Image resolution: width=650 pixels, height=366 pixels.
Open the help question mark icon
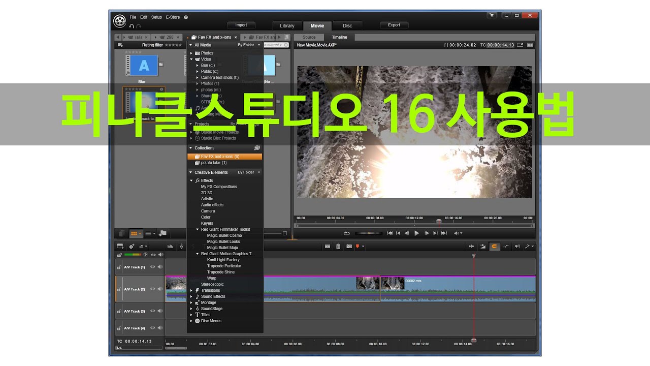[x=186, y=17]
